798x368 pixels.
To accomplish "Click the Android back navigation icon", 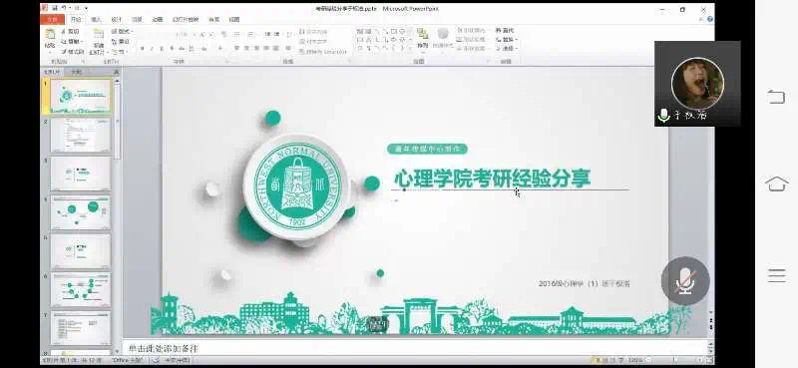I will coord(776,96).
